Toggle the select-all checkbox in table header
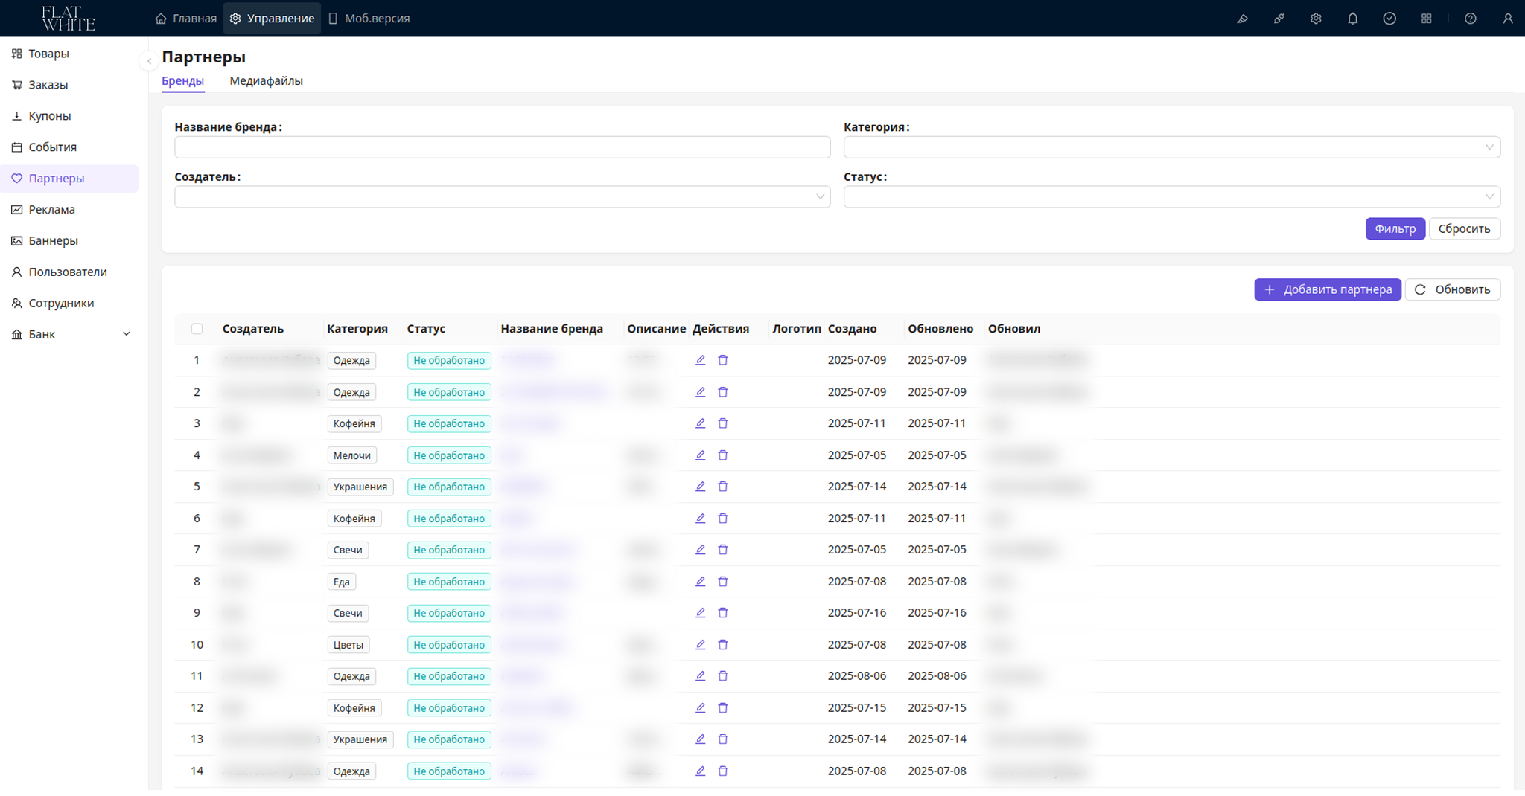The height and width of the screenshot is (796, 1525). coord(197,329)
